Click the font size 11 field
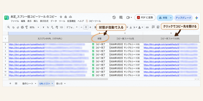Image resolution: width=203 pixels, height=101 pixels. tap(86, 27)
